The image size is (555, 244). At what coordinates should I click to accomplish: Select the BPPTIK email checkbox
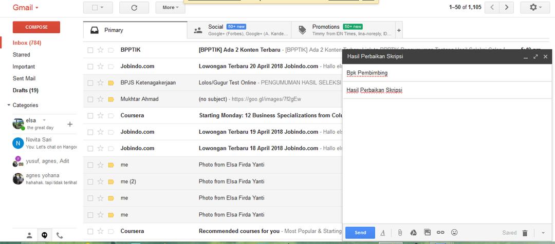tap(90, 50)
